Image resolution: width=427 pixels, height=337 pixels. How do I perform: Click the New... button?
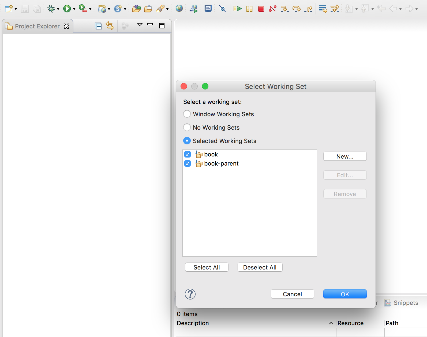point(345,156)
